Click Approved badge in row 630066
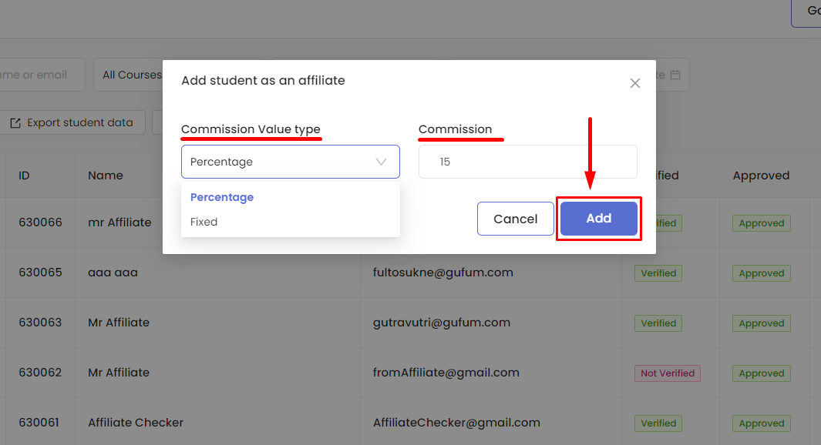The image size is (821, 445). coord(762,223)
